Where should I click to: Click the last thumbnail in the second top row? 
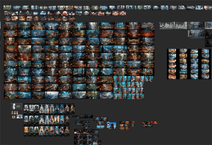click(123, 13)
